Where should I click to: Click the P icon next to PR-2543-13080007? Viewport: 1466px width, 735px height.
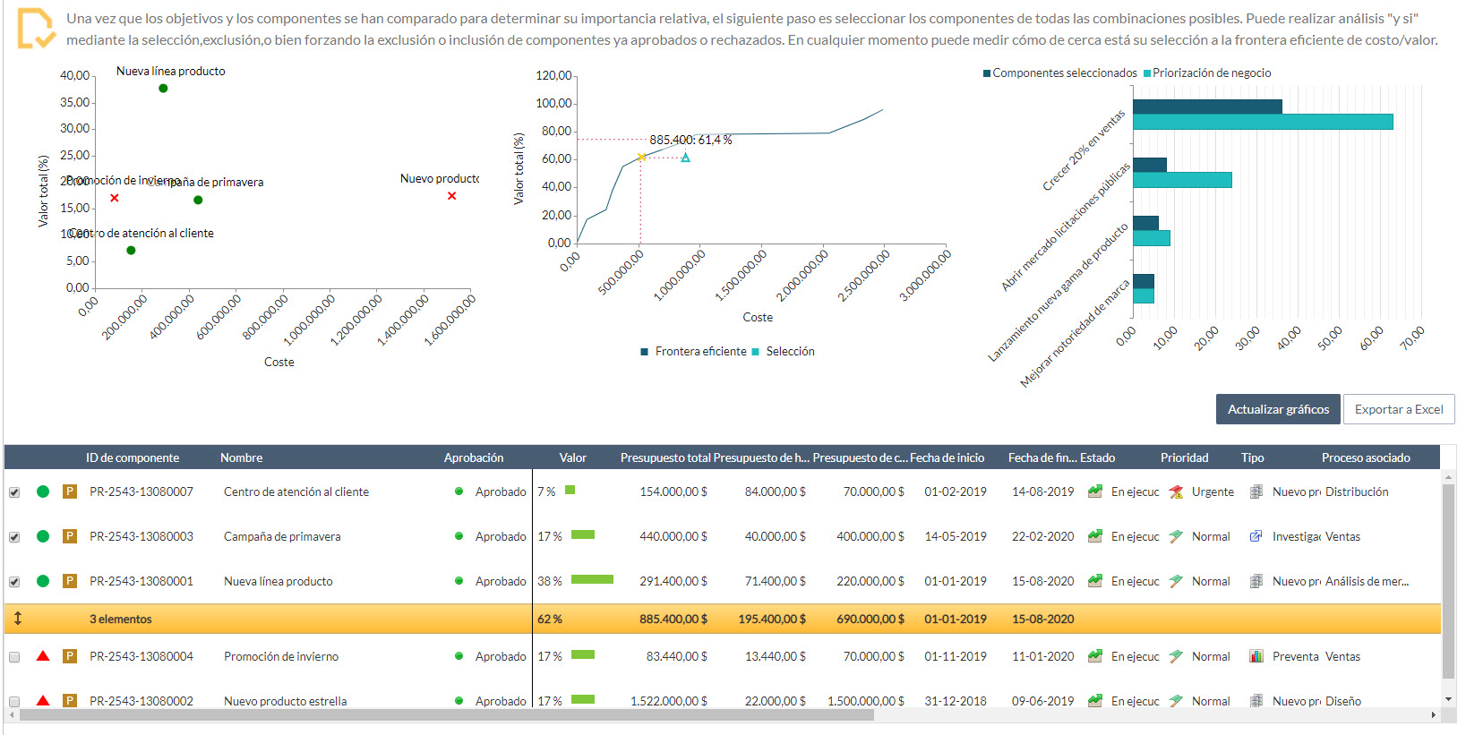click(x=69, y=491)
